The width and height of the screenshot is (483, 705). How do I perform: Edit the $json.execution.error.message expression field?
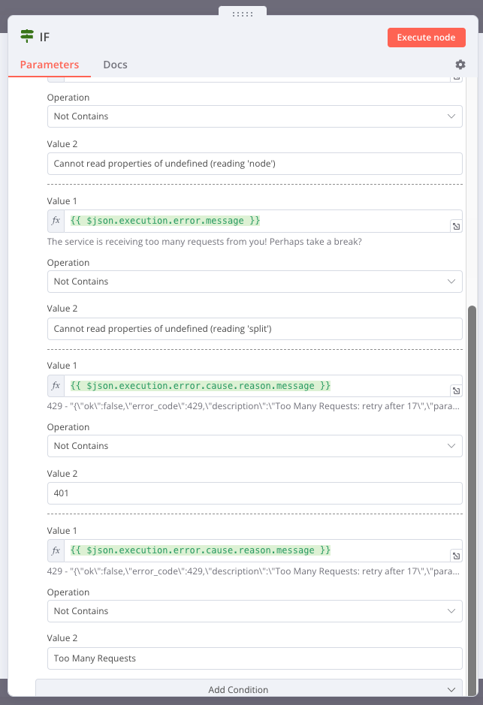(256, 221)
